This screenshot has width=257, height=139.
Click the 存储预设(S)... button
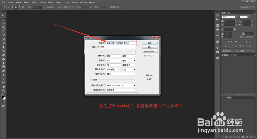(x=150, y=52)
